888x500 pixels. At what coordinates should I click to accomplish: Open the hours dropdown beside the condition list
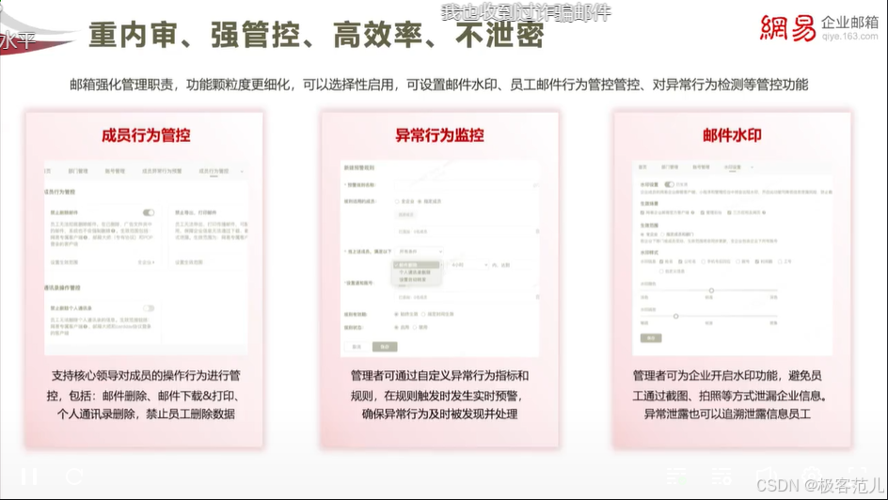click(468, 265)
